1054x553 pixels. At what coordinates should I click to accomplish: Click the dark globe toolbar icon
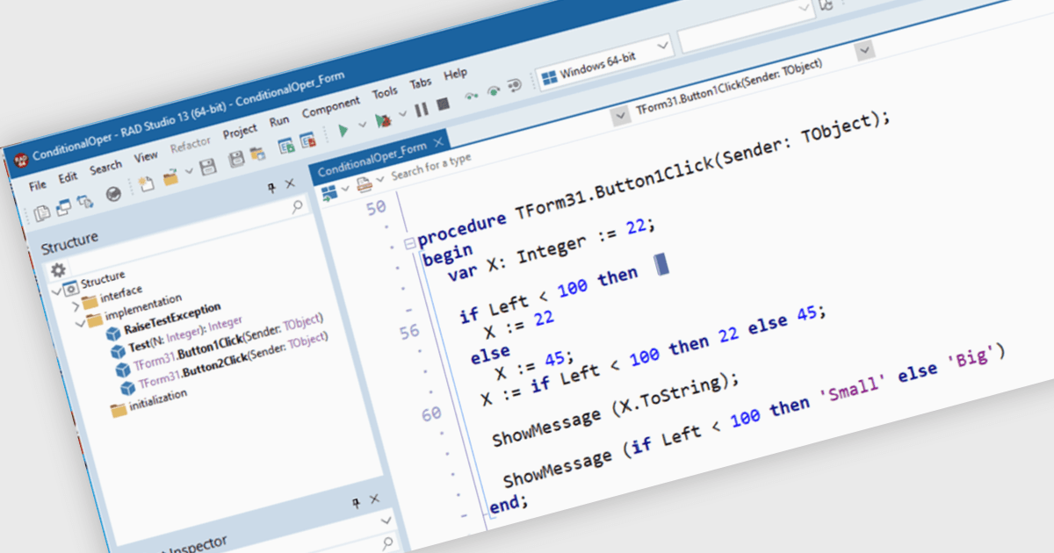point(114,194)
